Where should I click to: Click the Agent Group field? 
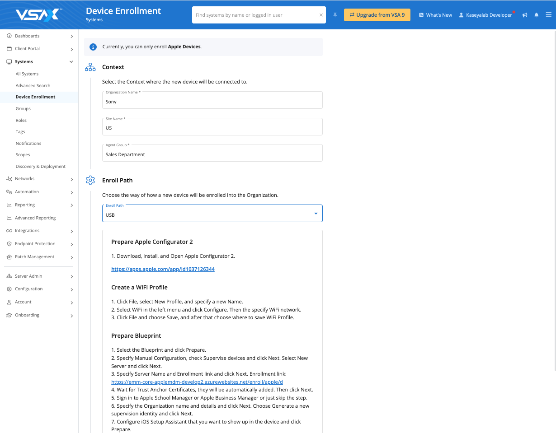(x=212, y=153)
